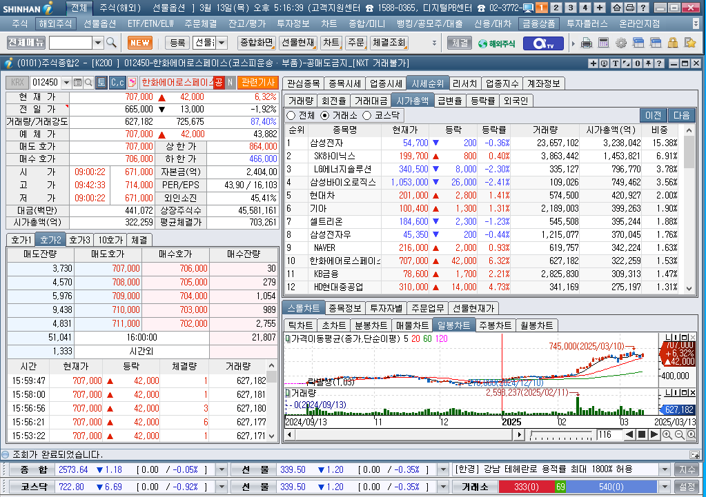
Task: Select the 코스닥 radio button
Action: 367,116
